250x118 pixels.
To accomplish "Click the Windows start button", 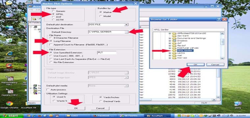I will [x=12, y=116].
